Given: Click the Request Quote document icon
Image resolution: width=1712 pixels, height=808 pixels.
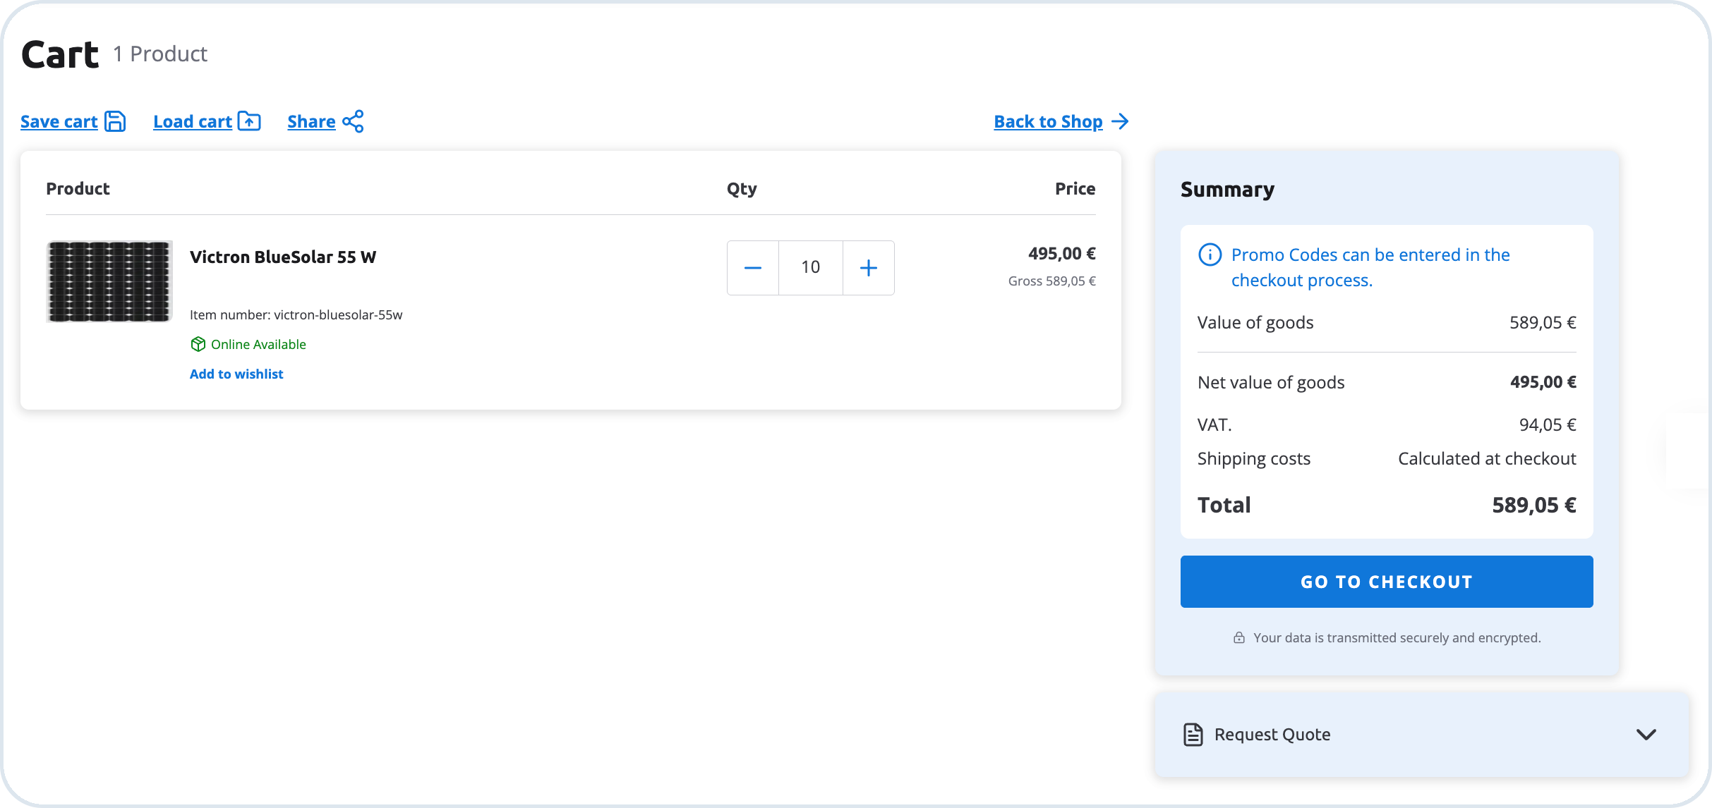Looking at the screenshot, I should 1193,735.
